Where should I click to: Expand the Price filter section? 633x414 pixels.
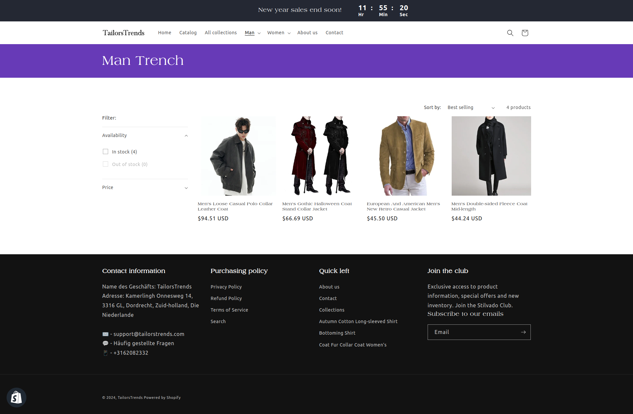pyautogui.click(x=186, y=188)
